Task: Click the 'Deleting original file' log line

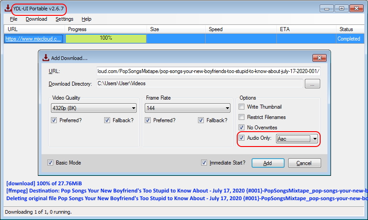Action: [187, 198]
